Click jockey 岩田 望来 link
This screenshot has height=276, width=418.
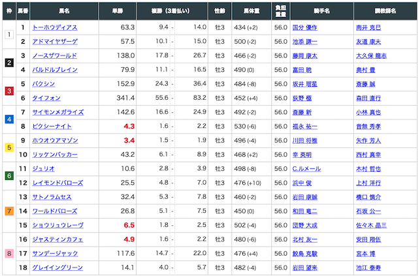[305, 268]
